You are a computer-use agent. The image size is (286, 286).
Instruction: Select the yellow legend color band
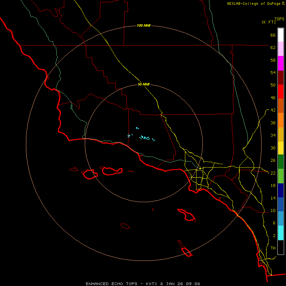(x=281, y=148)
